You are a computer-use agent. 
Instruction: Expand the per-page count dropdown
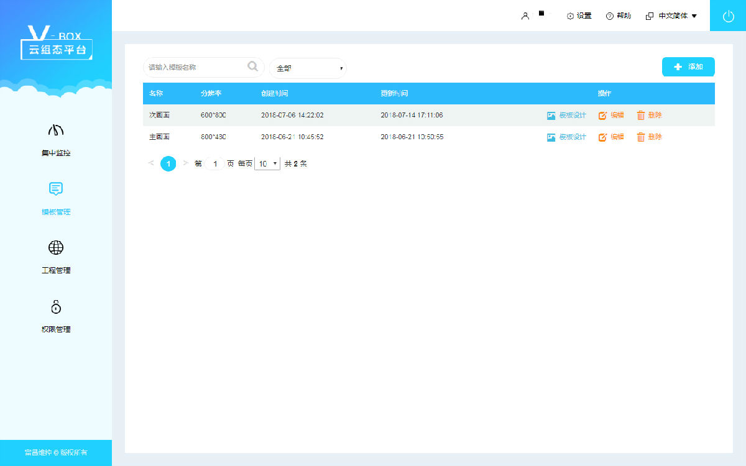tap(267, 164)
